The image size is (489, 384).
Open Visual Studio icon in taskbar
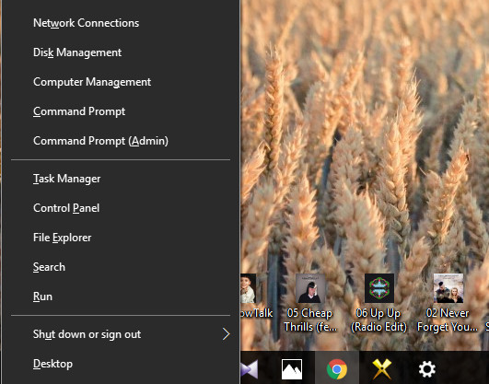[250, 369]
